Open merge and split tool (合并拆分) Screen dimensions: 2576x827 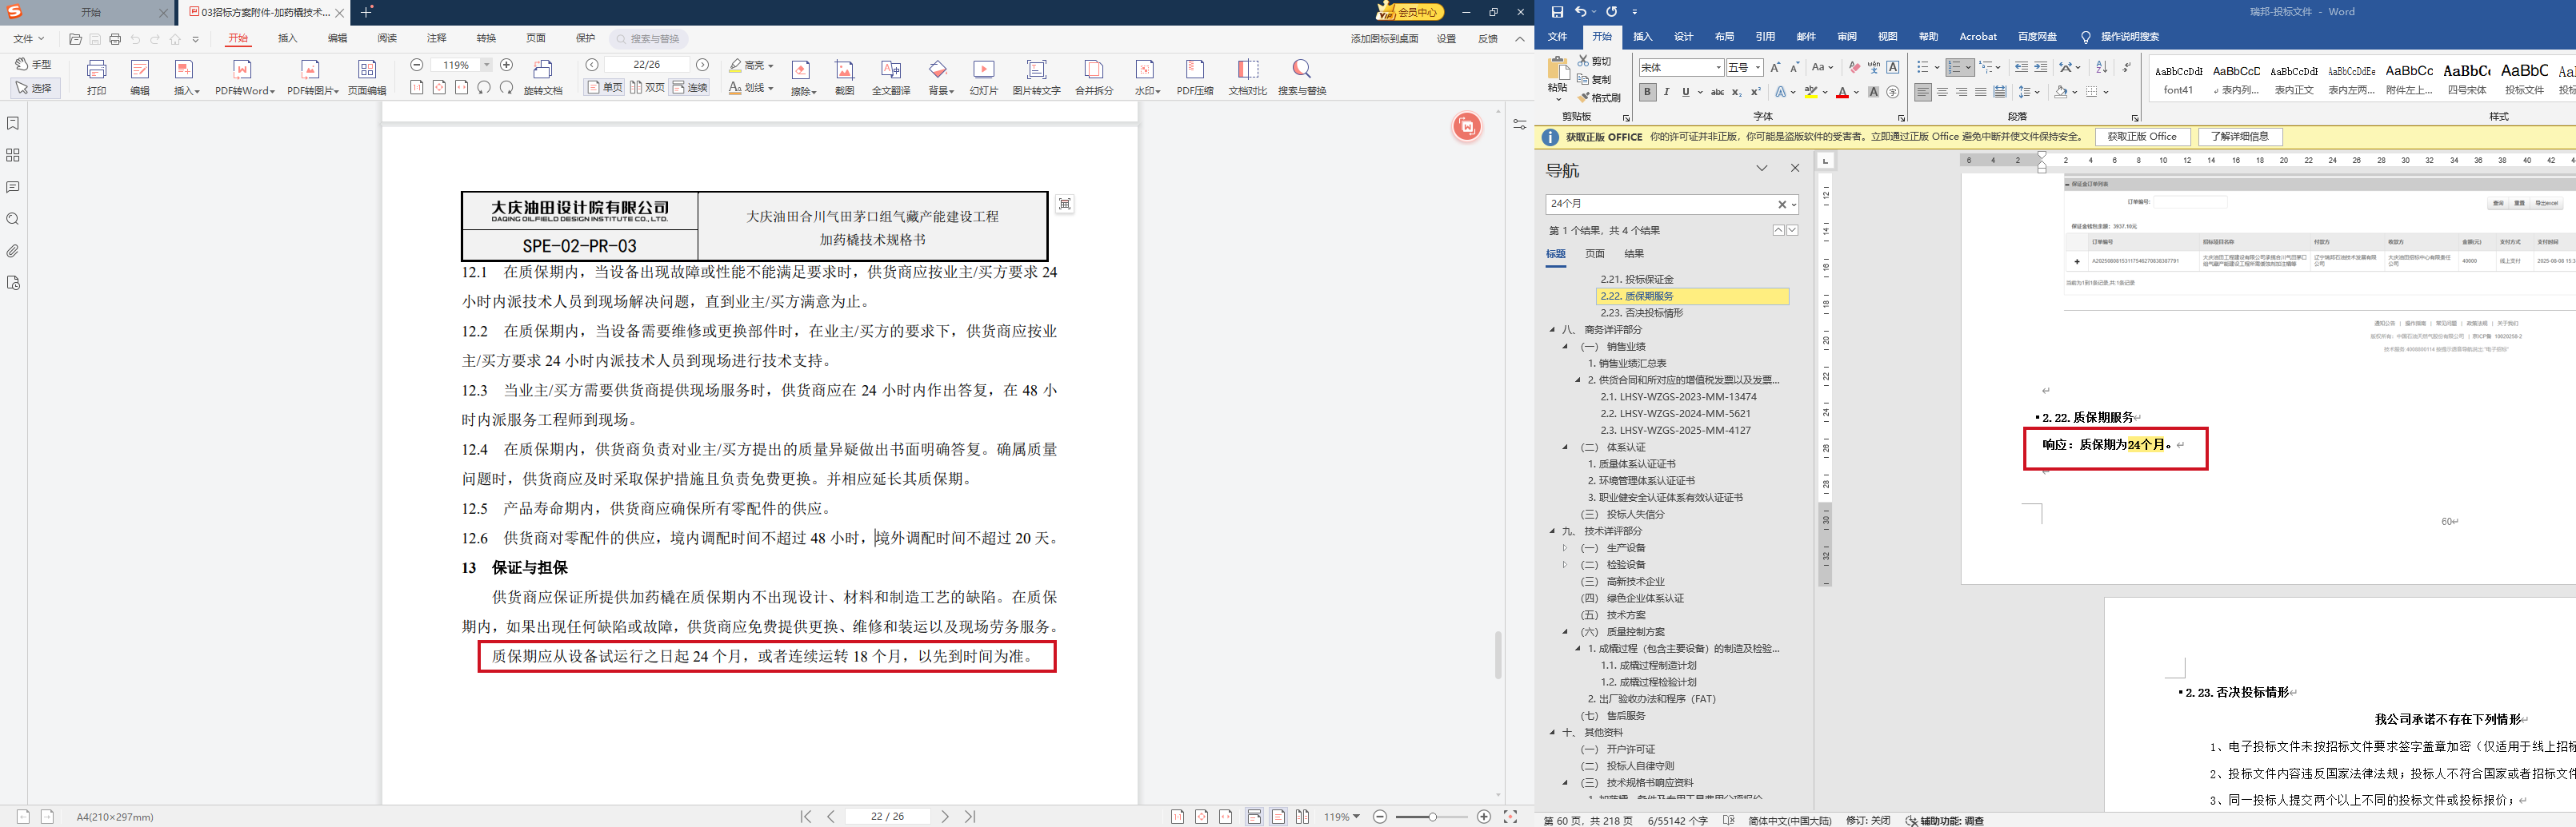(1094, 77)
